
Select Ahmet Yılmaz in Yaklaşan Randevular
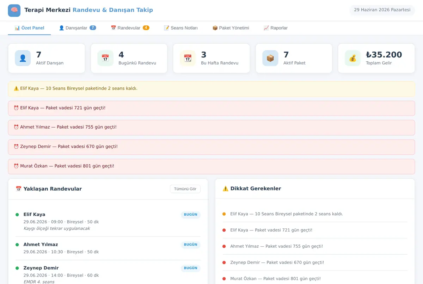[x=41, y=245]
